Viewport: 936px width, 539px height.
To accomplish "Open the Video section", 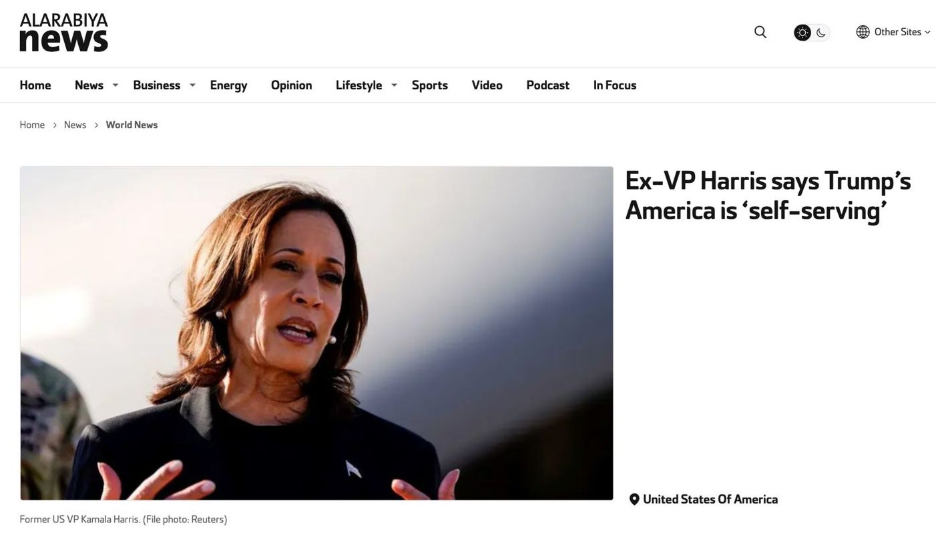I will (487, 85).
